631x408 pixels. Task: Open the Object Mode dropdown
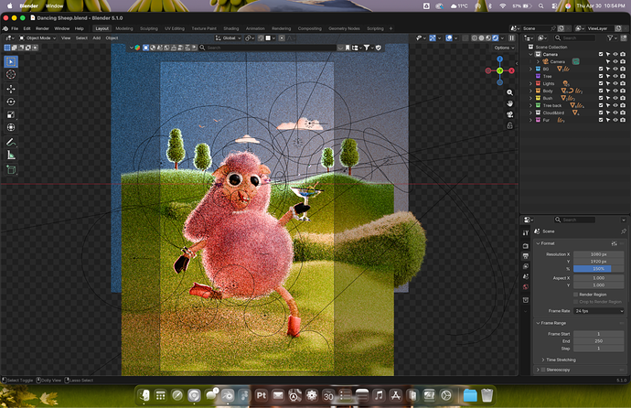click(37, 38)
